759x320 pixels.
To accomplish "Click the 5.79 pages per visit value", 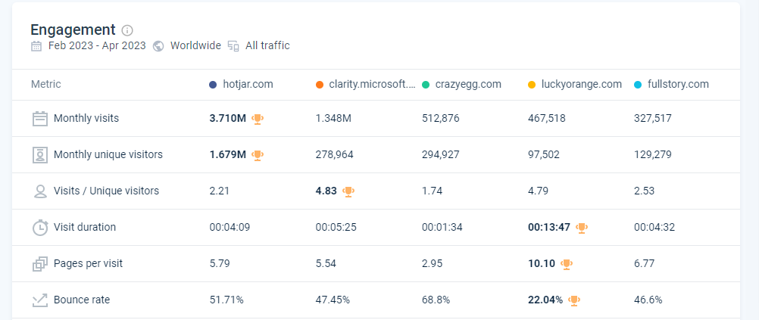I will [x=219, y=263].
